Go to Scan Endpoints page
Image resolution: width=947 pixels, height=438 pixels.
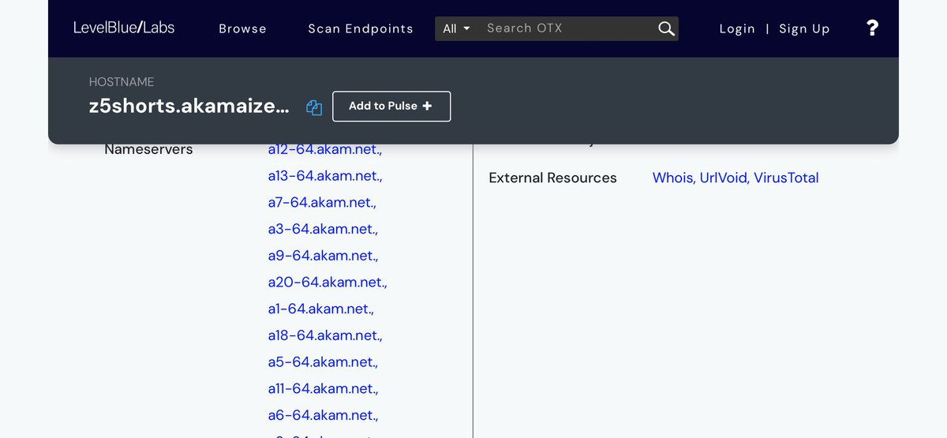pyautogui.click(x=360, y=28)
